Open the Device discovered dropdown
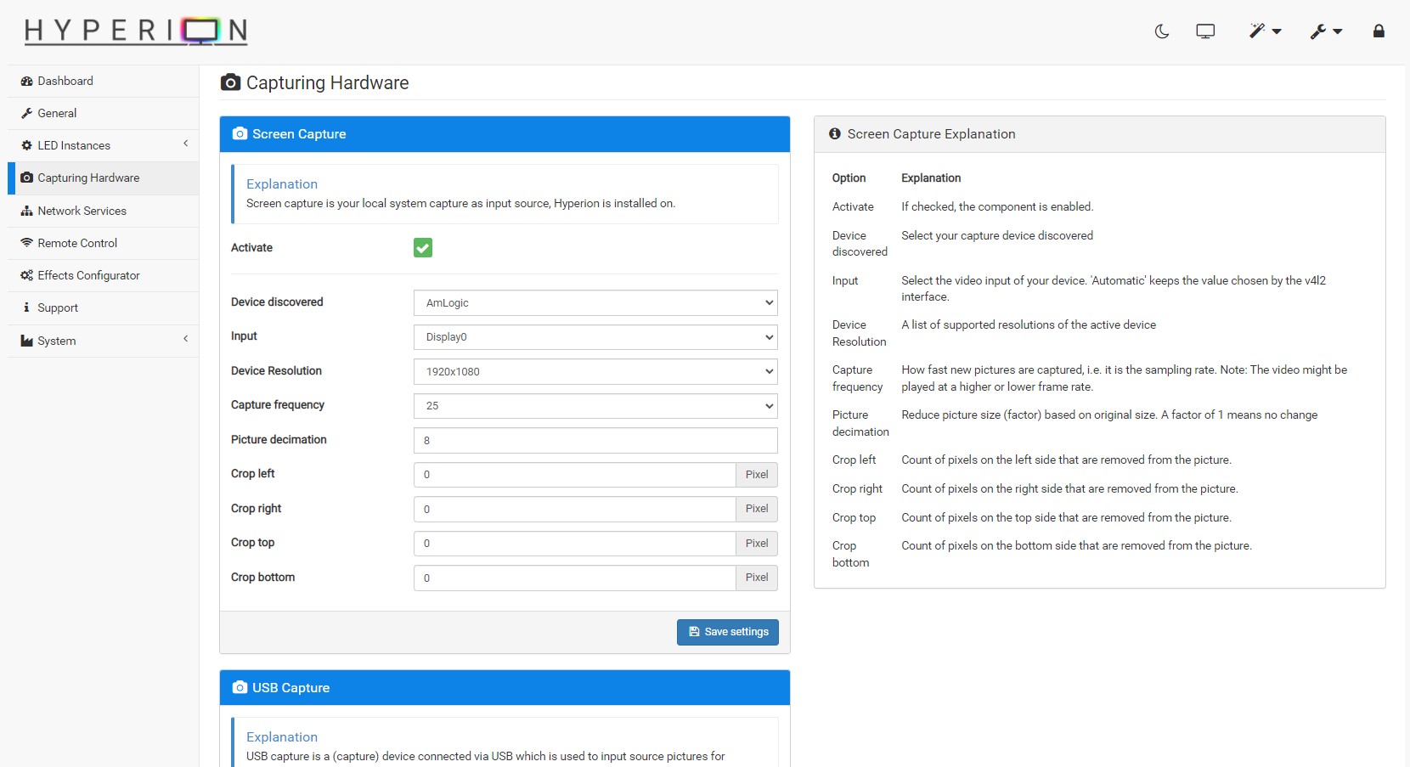Viewport: 1410px width, 767px height. tap(595, 303)
